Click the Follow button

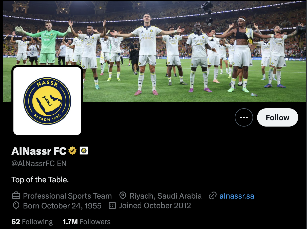click(277, 117)
